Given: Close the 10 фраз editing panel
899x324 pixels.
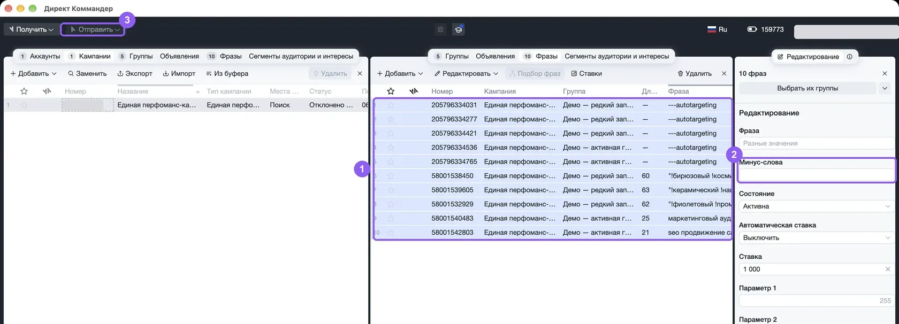Looking at the screenshot, I should point(885,73).
